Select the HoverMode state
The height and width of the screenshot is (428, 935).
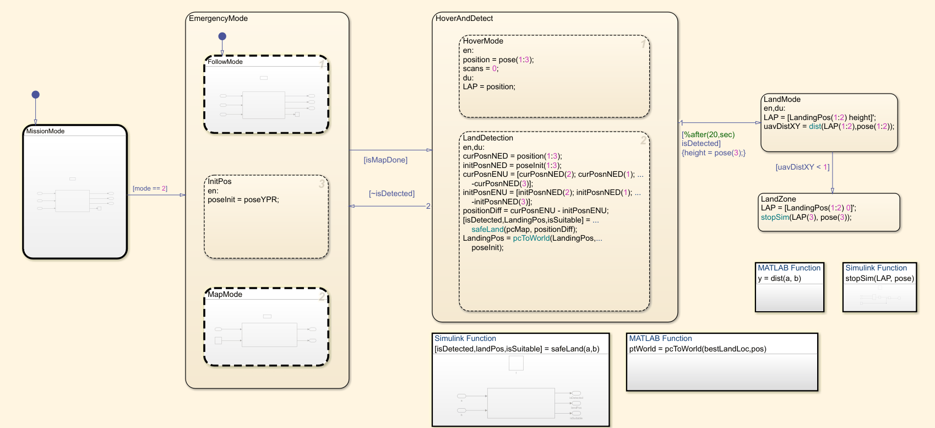pos(555,77)
